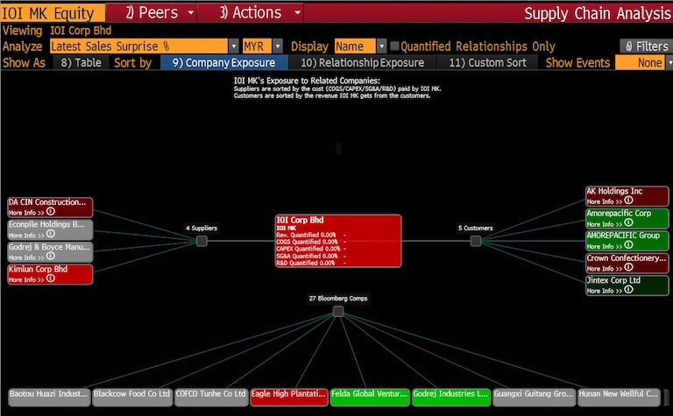Click the 27 Bloomberg Comps hub node
The height and width of the screenshot is (416, 673).
click(x=338, y=312)
